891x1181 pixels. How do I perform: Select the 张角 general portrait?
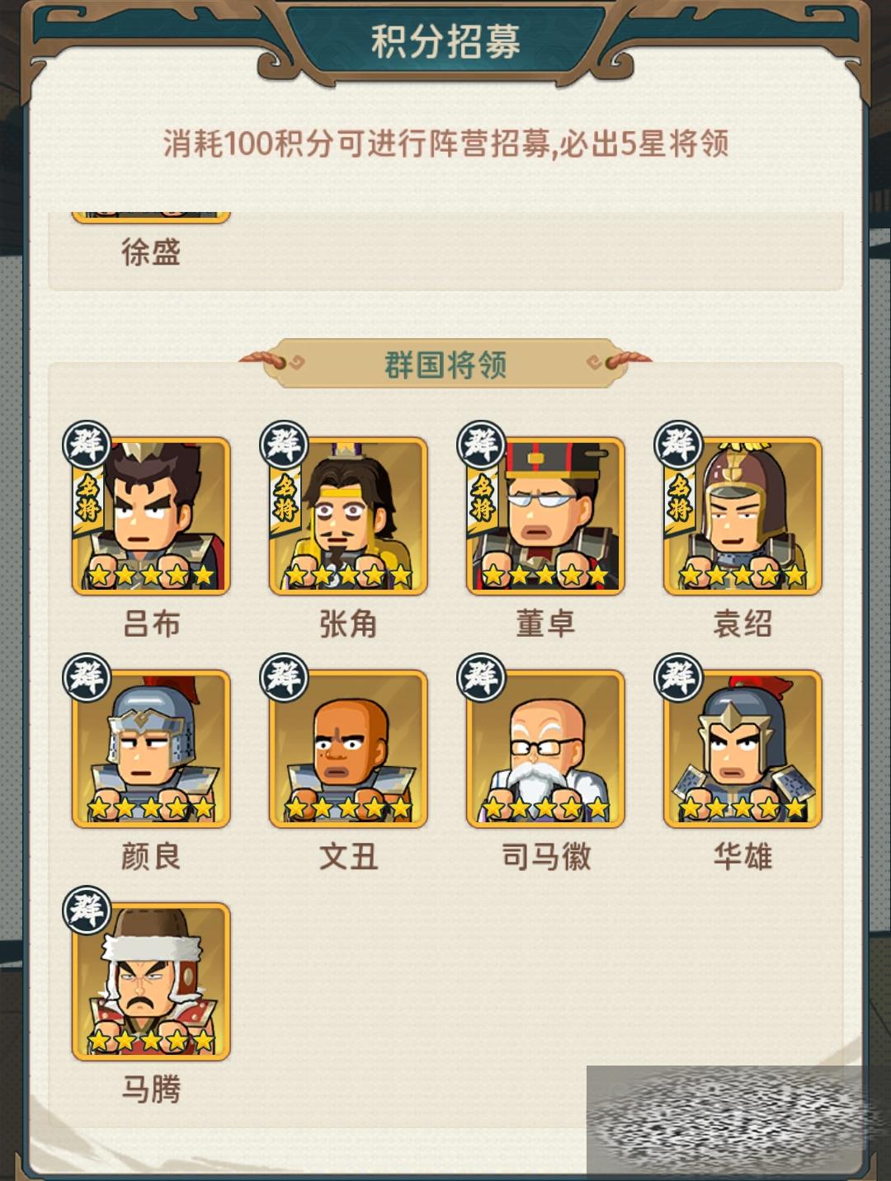tap(348, 516)
